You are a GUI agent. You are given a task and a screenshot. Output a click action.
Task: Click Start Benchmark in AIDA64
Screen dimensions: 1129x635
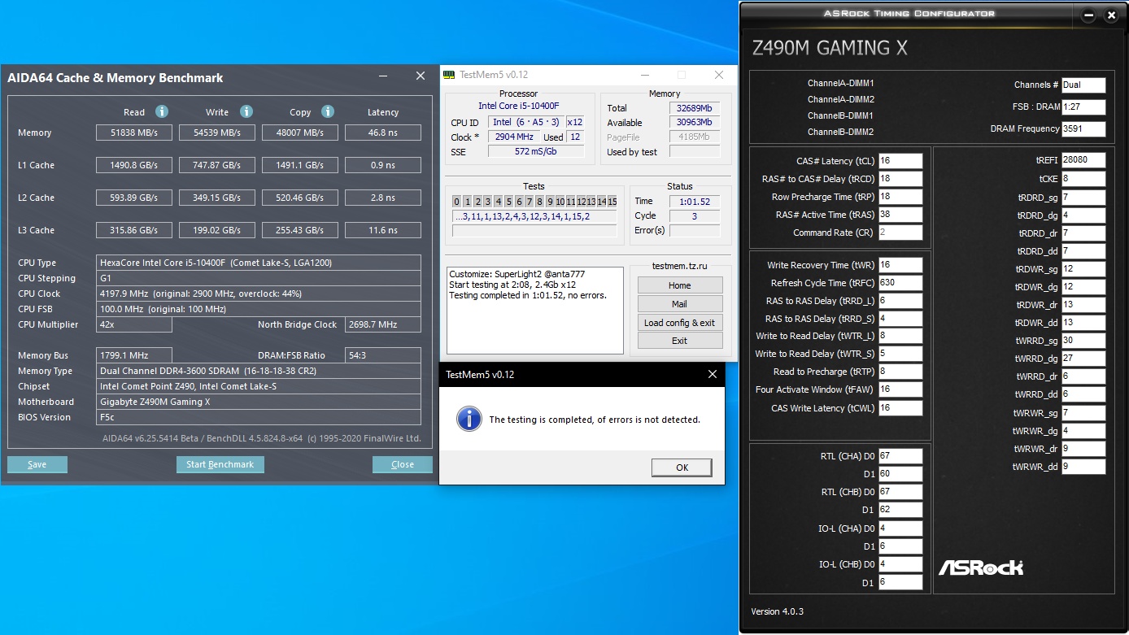(x=220, y=464)
